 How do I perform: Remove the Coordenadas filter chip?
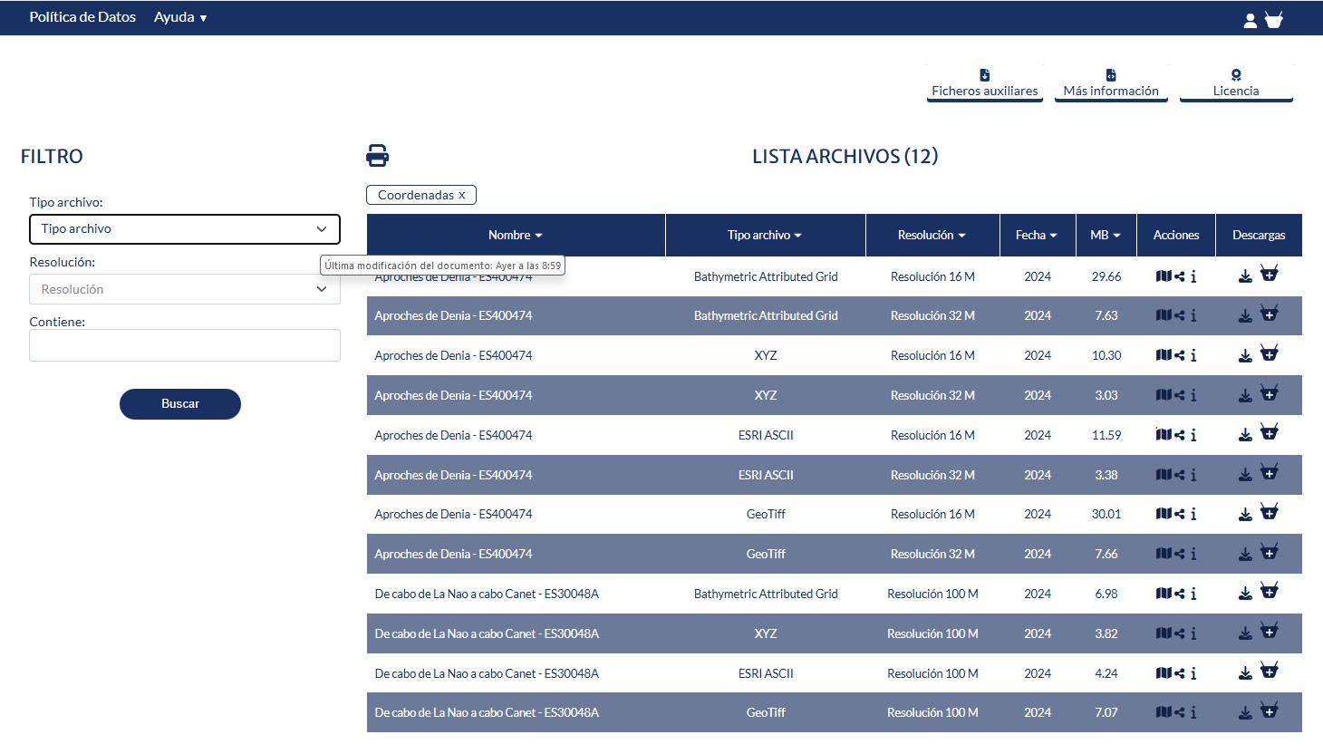coord(462,194)
